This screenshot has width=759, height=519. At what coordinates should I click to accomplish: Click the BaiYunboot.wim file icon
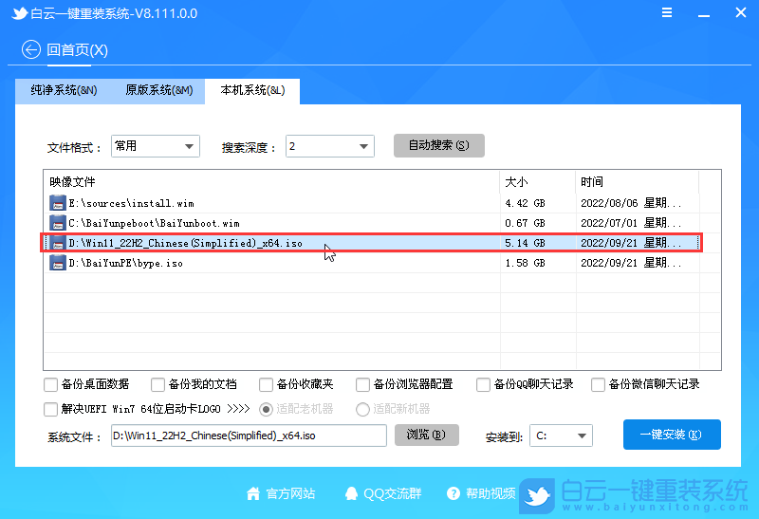[58, 223]
